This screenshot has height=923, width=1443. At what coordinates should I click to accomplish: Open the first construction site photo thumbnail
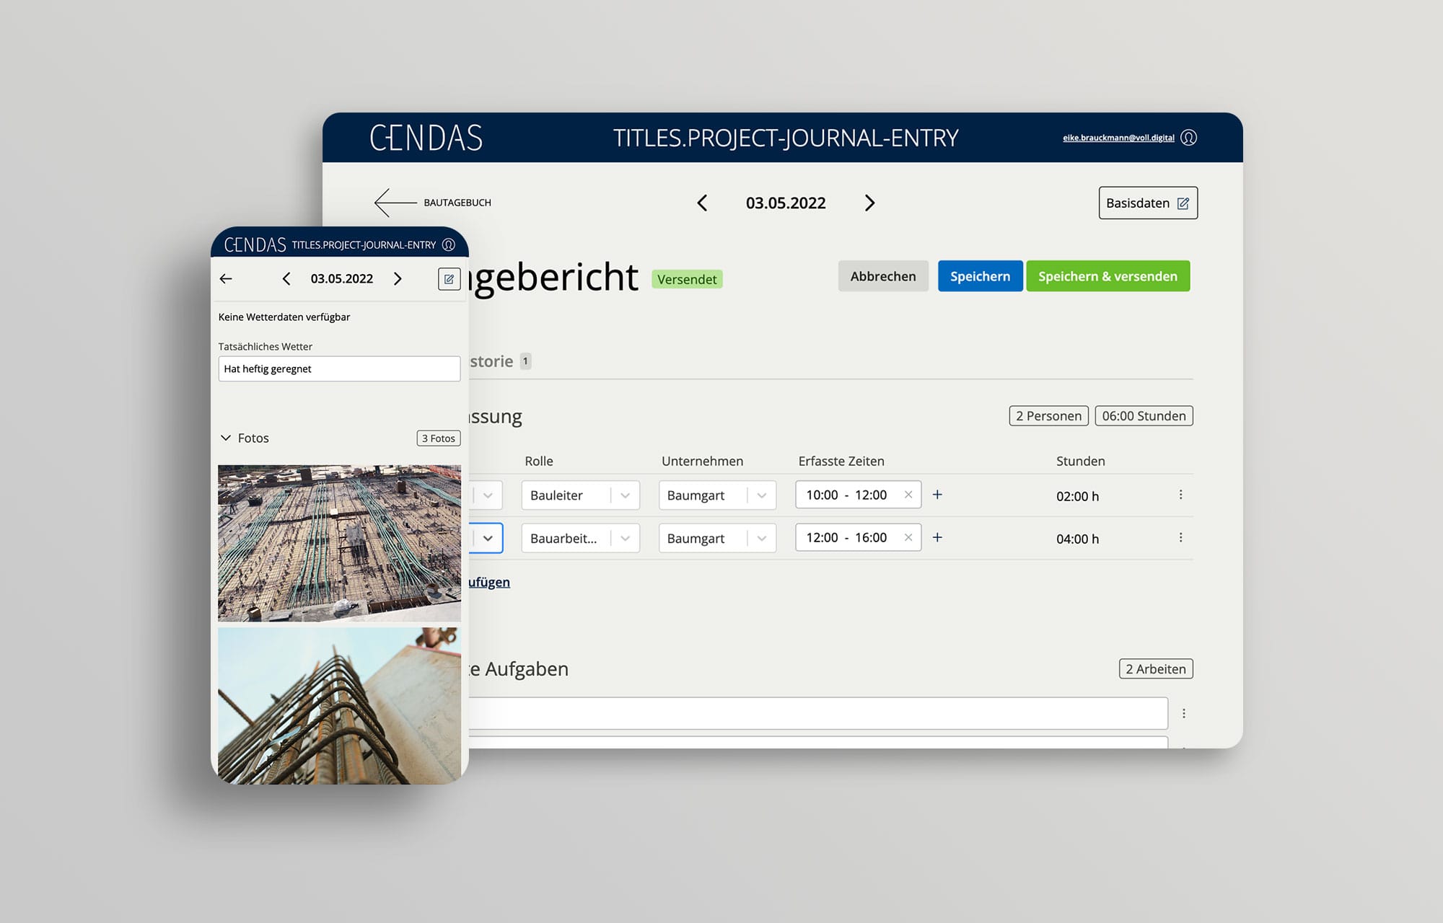coord(339,543)
